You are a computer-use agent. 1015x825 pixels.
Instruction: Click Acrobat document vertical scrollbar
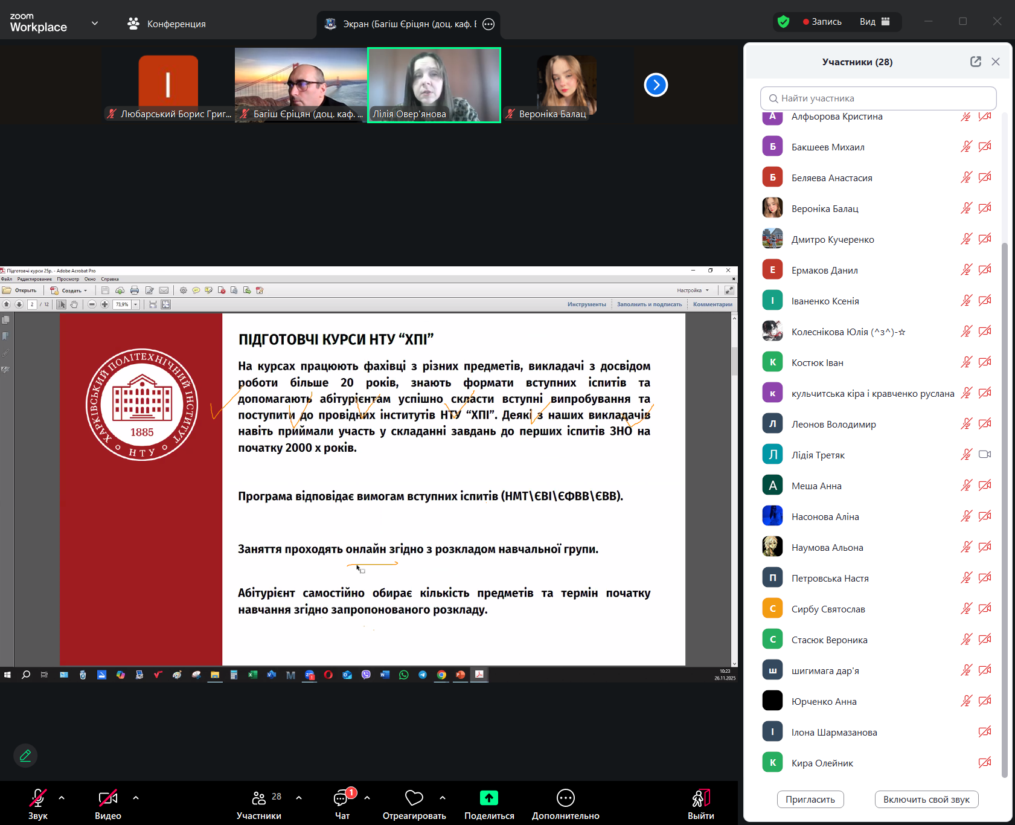coord(734,361)
